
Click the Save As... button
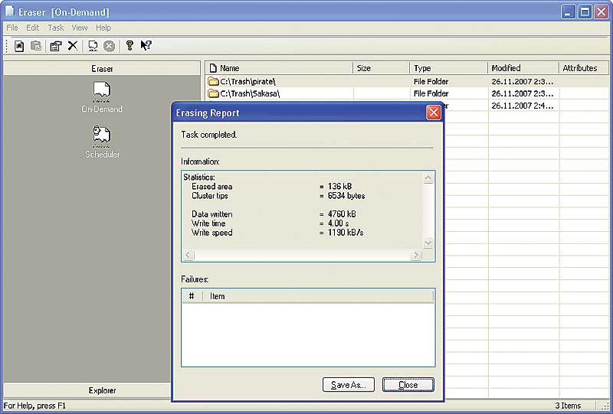(349, 385)
